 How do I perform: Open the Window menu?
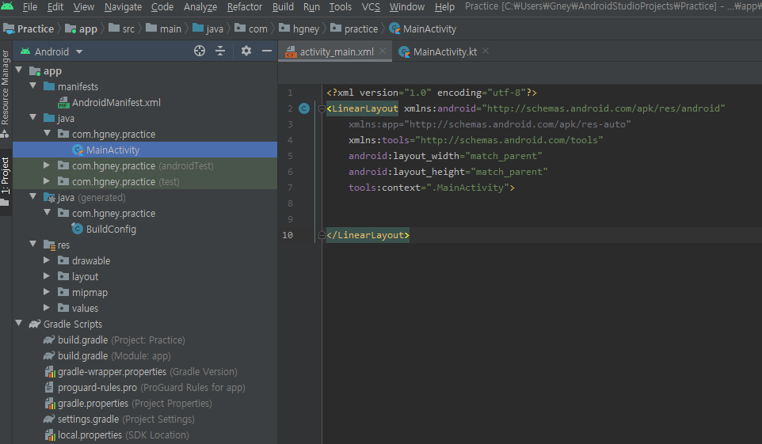point(407,7)
